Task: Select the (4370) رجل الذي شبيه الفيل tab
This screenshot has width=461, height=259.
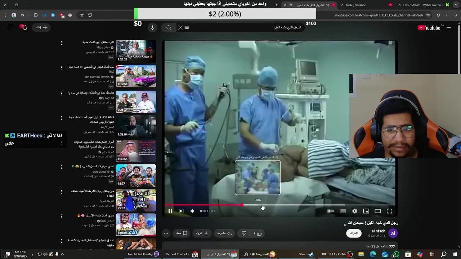Action: coord(310,5)
